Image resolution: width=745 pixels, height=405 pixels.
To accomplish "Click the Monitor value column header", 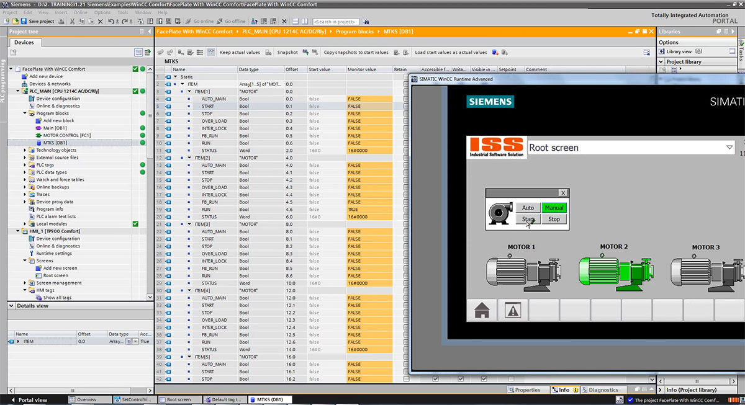I will 369,69.
